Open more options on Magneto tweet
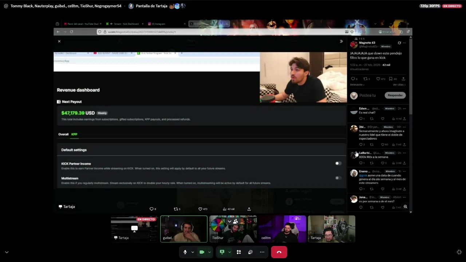Image resolution: width=466 pixels, height=262 pixels. coord(404,43)
